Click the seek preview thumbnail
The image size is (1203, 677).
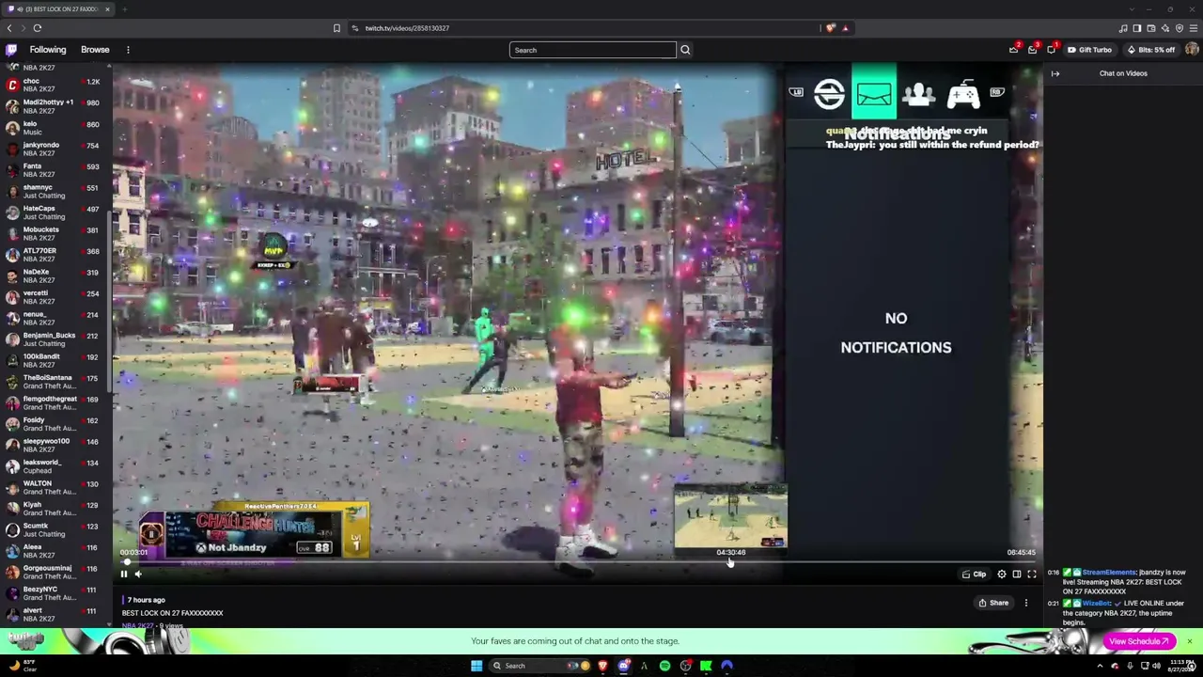tap(730, 515)
